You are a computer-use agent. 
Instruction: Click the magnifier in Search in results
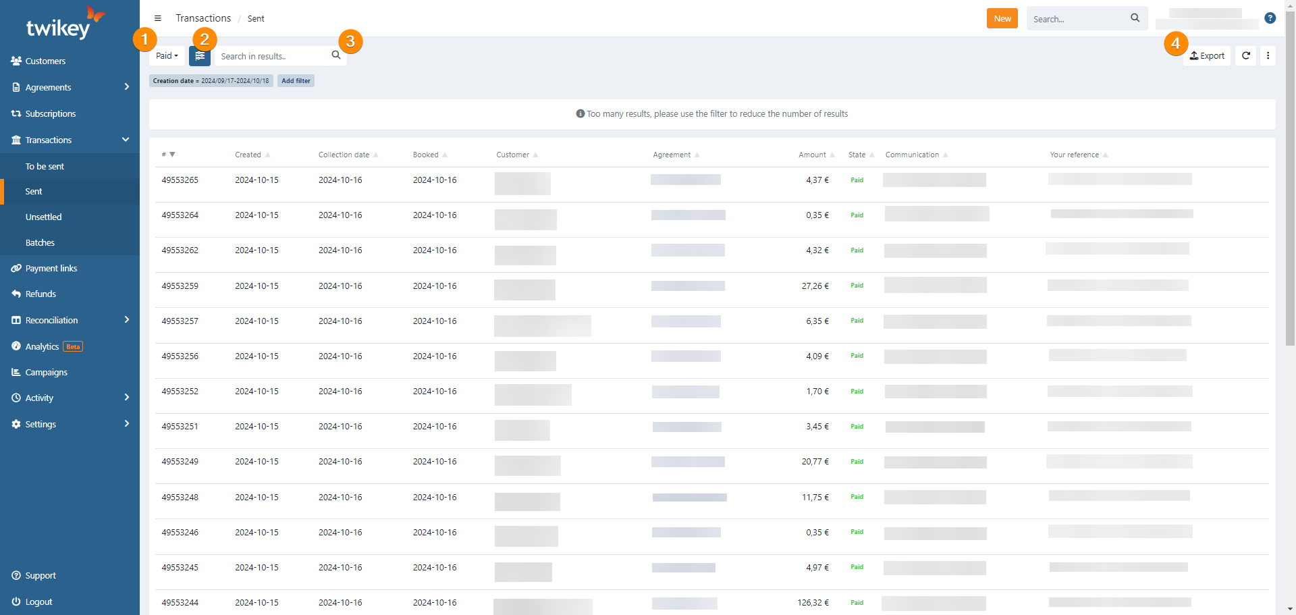(336, 55)
